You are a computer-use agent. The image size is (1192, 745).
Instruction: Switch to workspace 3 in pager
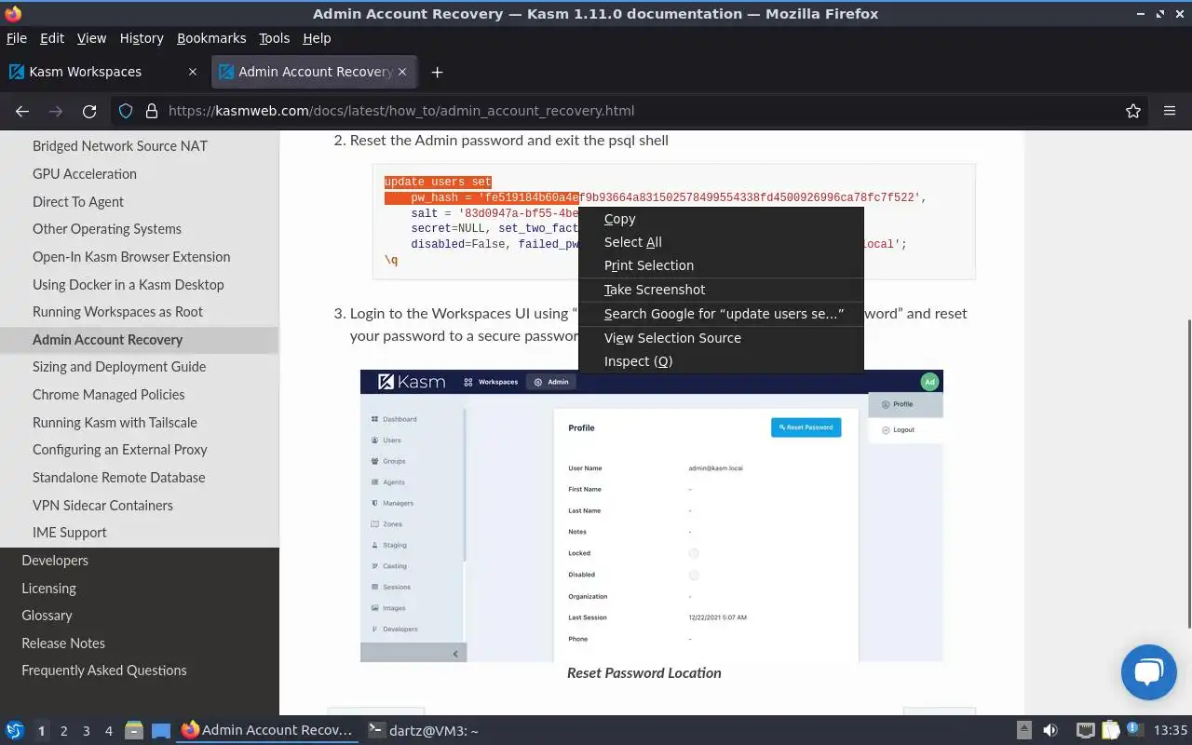pyautogui.click(x=86, y=731)
